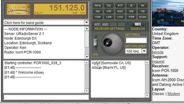Select CW mode button
The image size is (184, 104).
[x=109, y=11]
